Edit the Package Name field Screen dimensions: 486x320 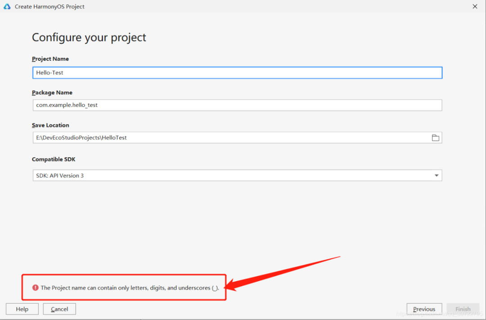tap(238, 105)
